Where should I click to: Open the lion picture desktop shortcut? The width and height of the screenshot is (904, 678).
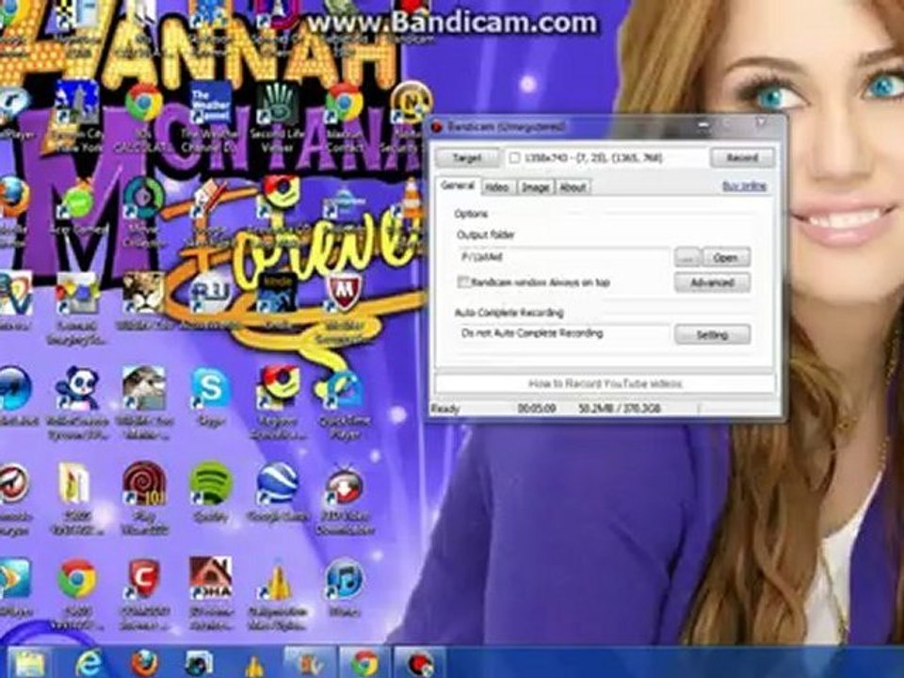[x=143, y=293]
